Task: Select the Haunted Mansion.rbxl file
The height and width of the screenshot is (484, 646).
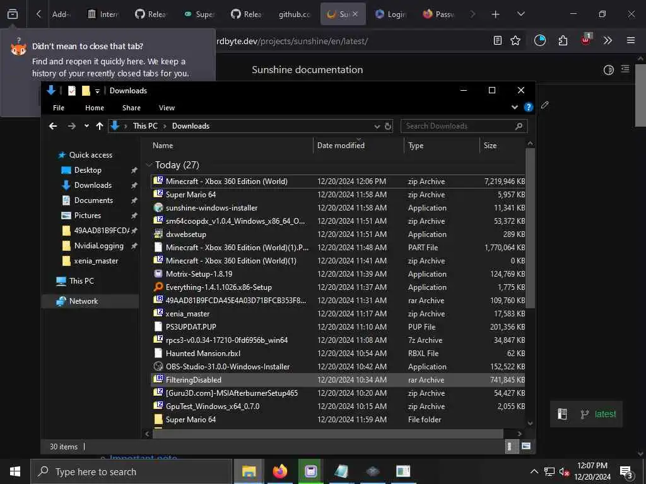Action: coord(338,353)
